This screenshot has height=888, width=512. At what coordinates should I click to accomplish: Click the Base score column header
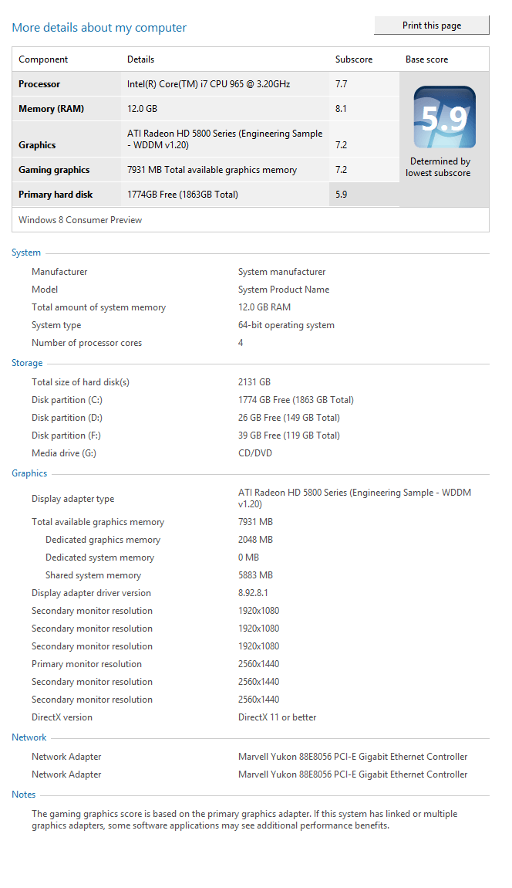(426, 59)
